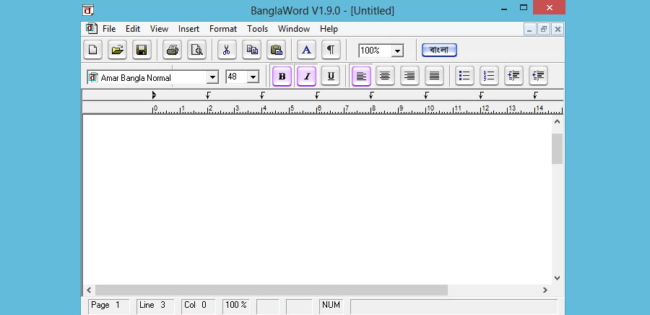Image resolution: width=650 pixels, height=315 pixels.
Task: Click the font size 48 field
Action: [237, 77]
